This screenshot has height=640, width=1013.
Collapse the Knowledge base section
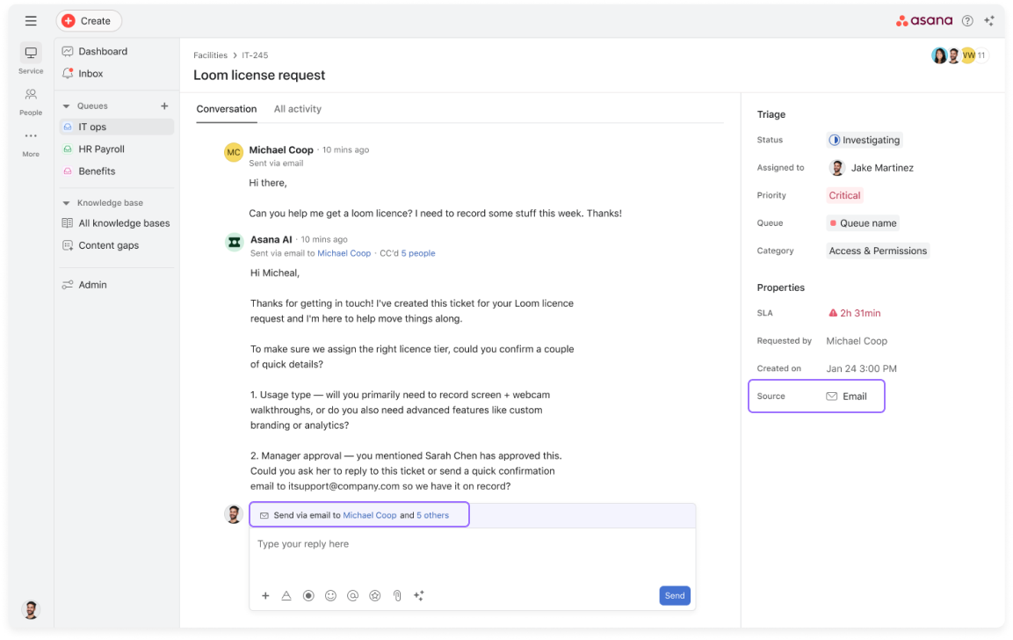(x=66, y=203)
